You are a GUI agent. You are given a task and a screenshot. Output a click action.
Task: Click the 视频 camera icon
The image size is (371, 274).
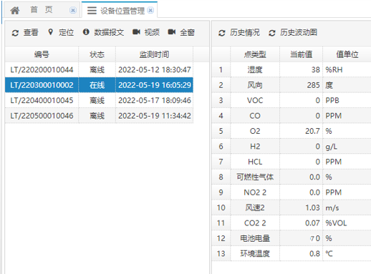click(x=136, y=31)
